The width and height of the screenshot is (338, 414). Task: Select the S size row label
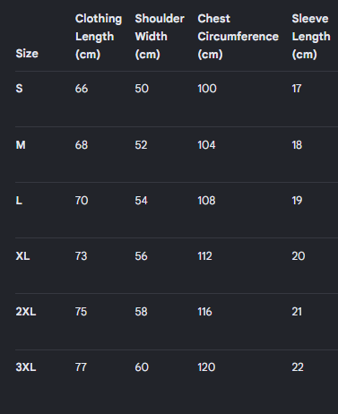coord(19,89)
